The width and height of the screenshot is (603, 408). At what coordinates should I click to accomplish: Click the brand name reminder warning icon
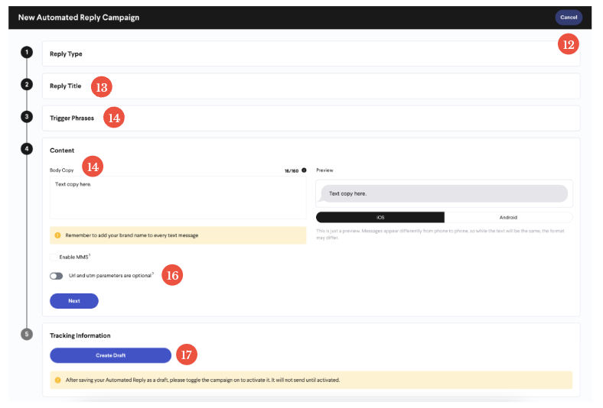(x=57, y=235)
